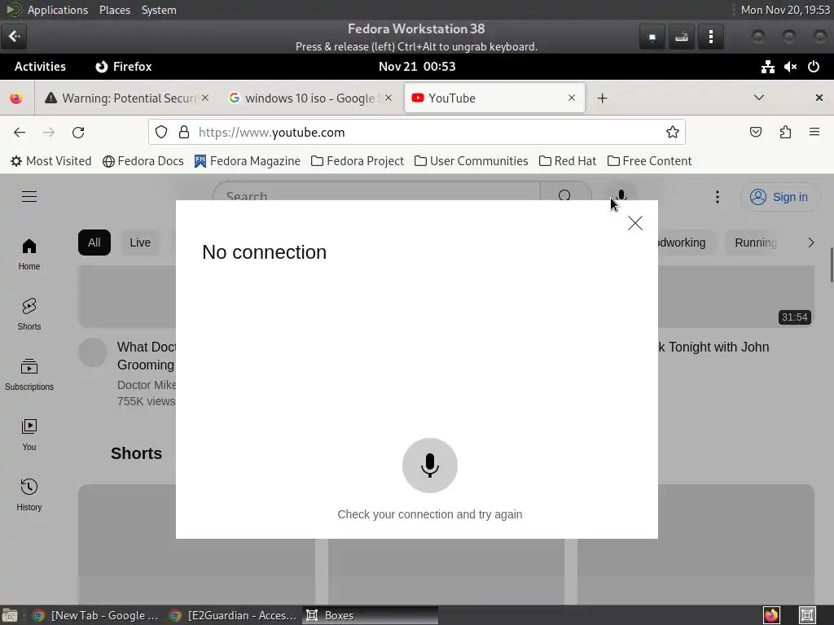
Task: Open the Fedora Docs bookmark
Action: pos(143,161)
